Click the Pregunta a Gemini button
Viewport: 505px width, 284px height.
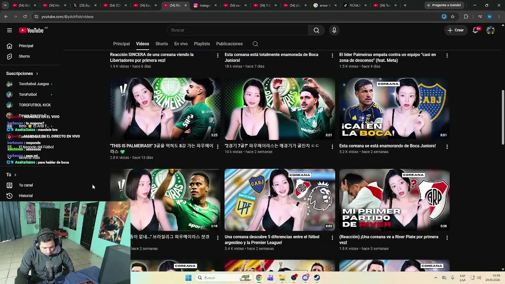click(444, 6)
